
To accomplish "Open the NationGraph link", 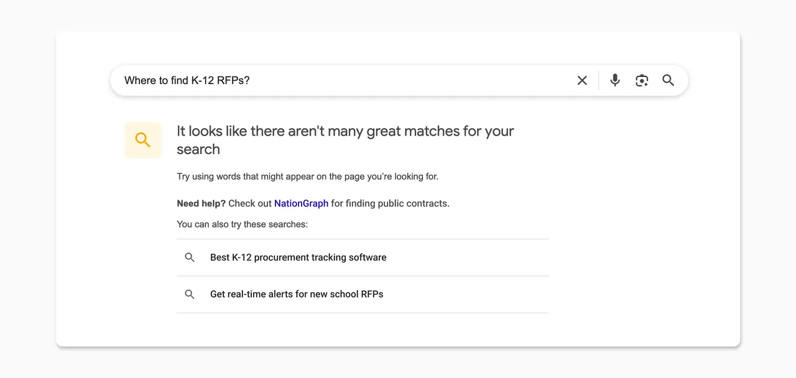I will 301,203.
